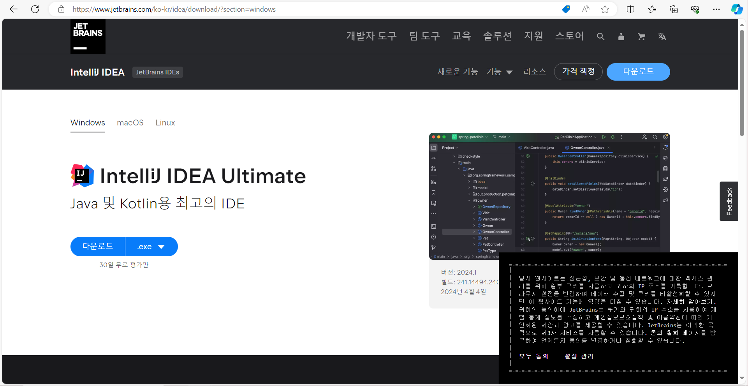Click the IntelliJ IDEA Ultimate IJ logo

click(82, 176)
